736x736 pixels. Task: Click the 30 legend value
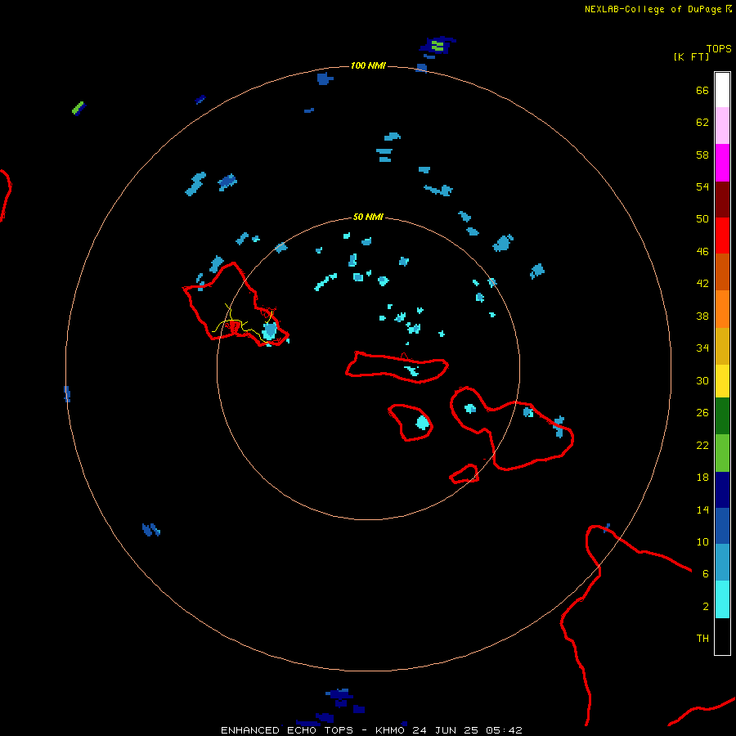(x=702, y=380)
